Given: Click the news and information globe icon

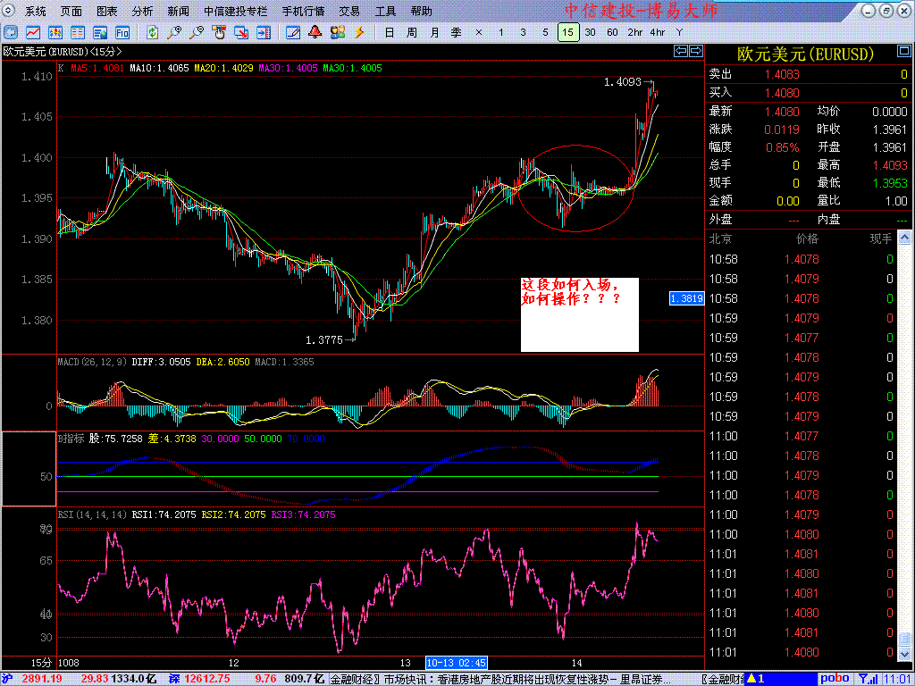Looking at the screenshot, I should (x=100, y=33).
